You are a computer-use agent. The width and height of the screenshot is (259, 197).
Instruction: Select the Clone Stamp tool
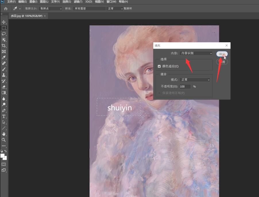point(4,75)
